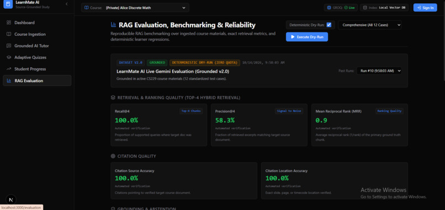The width and height of the screenshot is (445, 210).
Task: Click the database icon next to Index
Action: 365,8
